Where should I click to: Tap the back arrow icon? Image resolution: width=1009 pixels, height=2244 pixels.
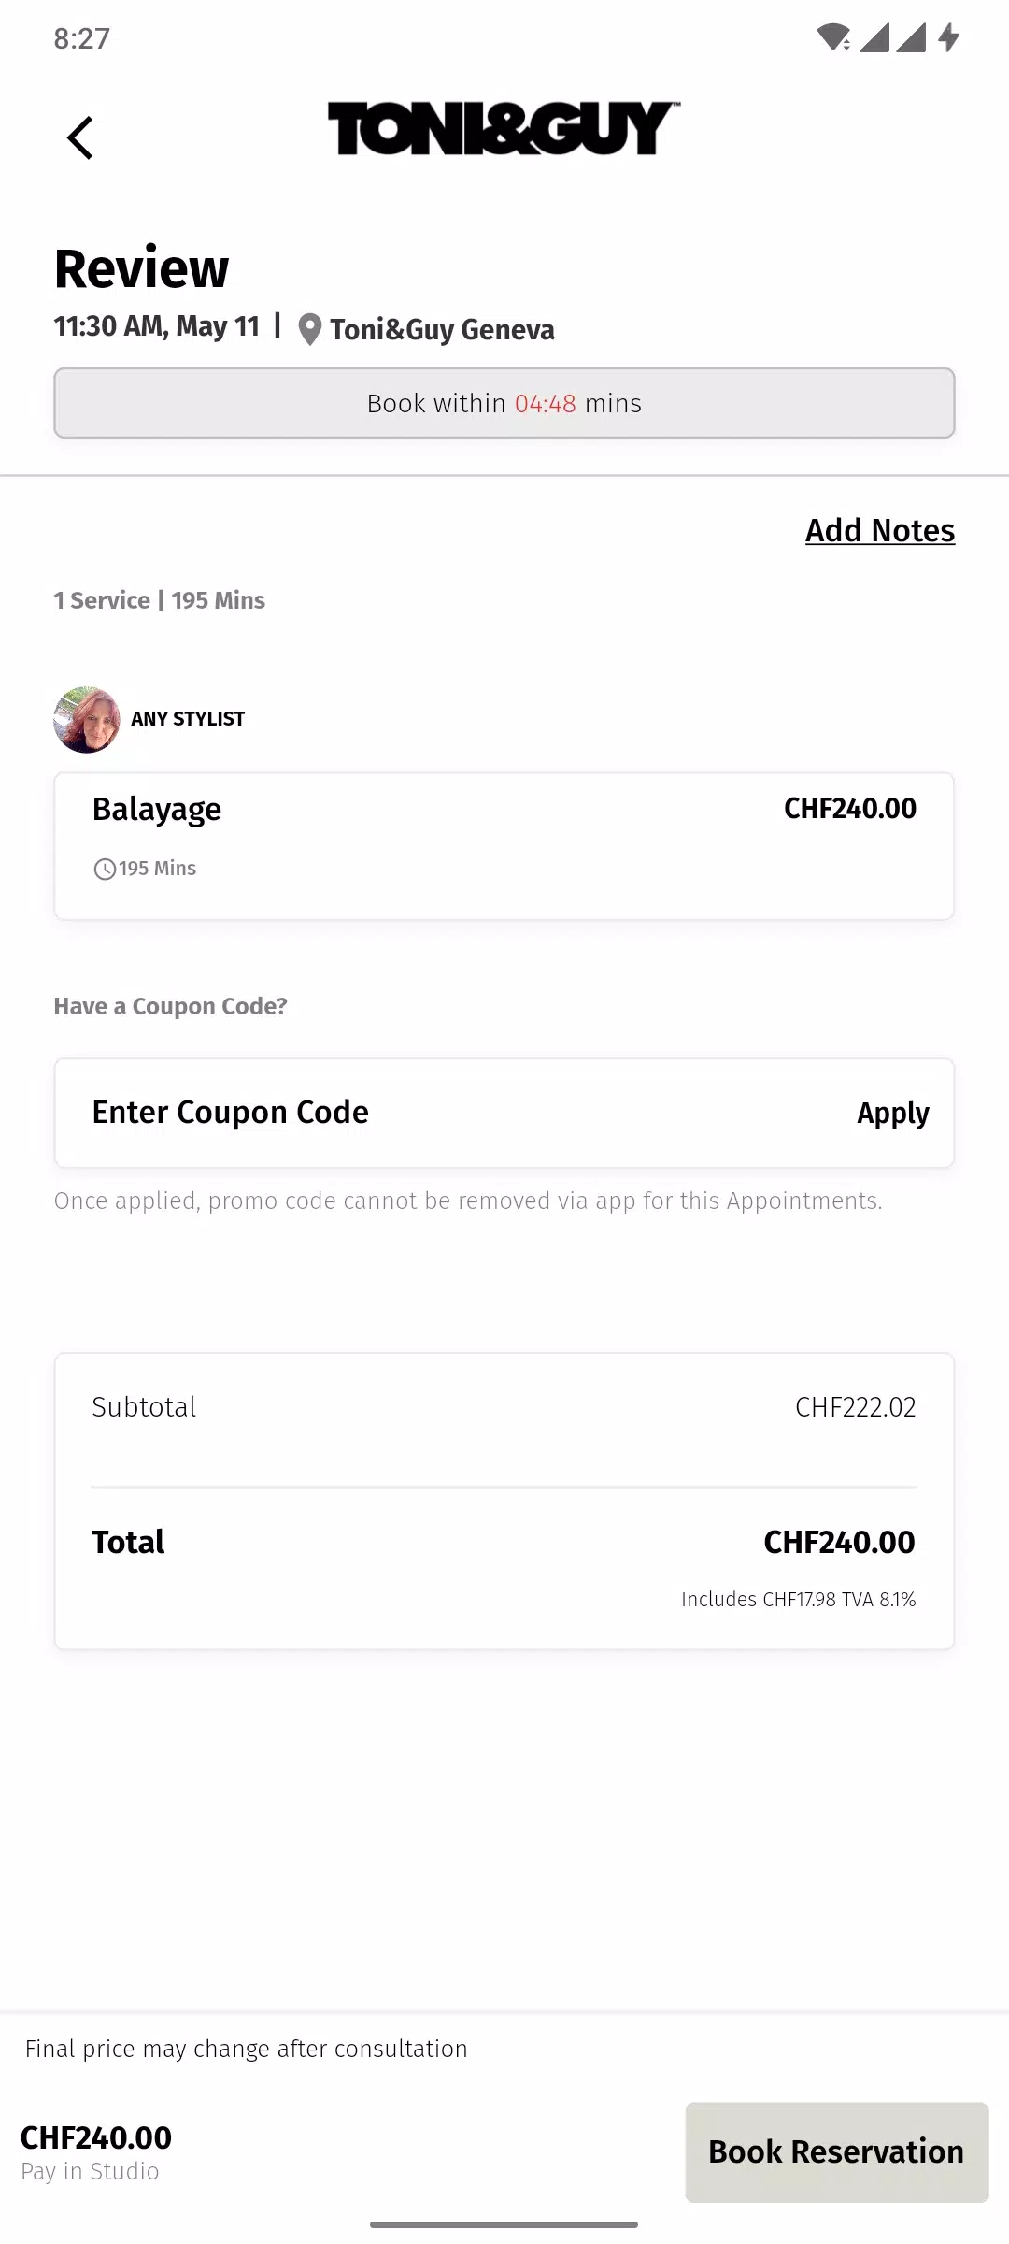tap(80, 137)
